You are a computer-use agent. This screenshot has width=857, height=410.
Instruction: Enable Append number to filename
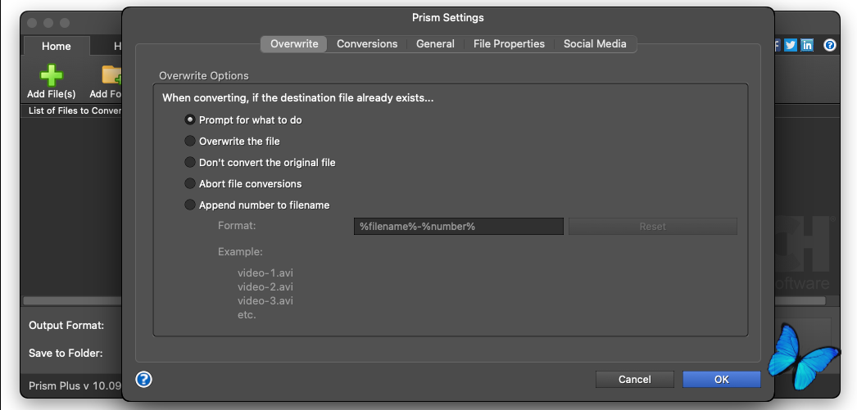[x=191, y=205]
